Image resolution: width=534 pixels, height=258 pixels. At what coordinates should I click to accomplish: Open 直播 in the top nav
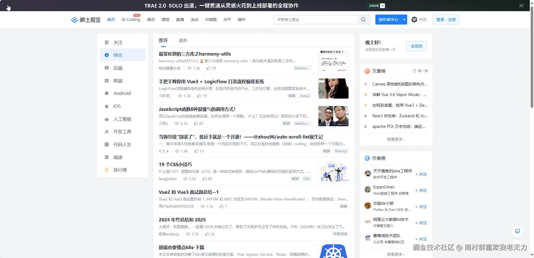pyautogui.click(x=180, y=20)
